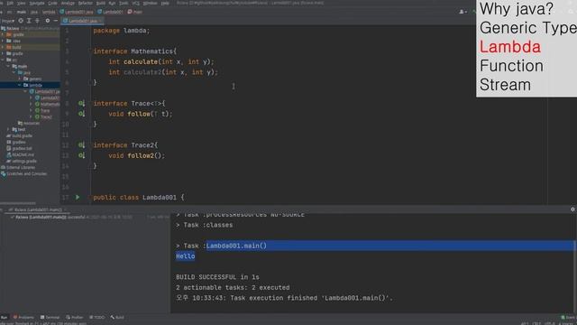Open the Problems tool window
This screenshot has height=325, width=577.
point(23,317)
